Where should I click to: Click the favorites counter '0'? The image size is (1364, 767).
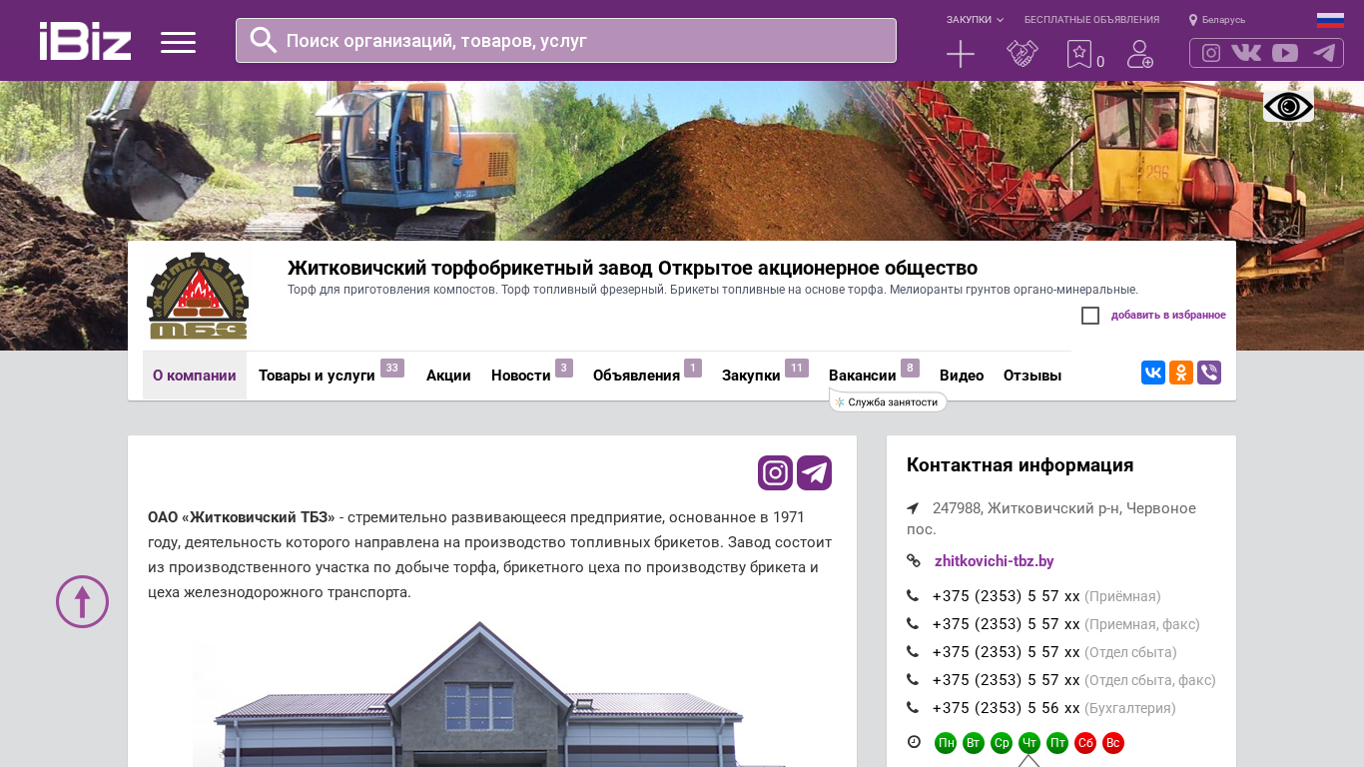(x=1100, y=62)
